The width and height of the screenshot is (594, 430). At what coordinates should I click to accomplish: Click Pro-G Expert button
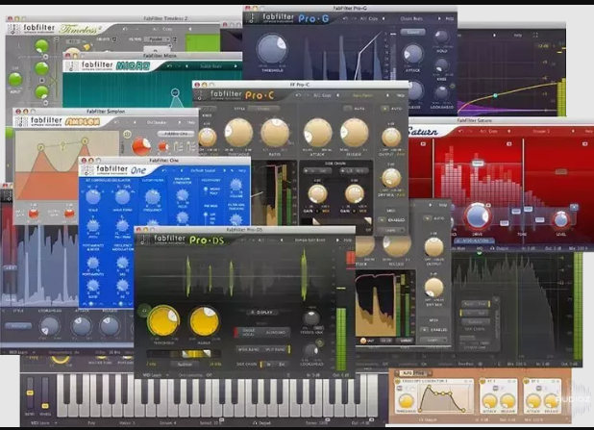click(413, 33)
